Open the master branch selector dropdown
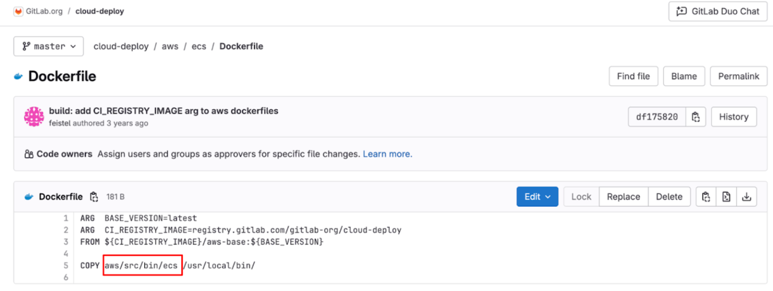 point(48,46)
